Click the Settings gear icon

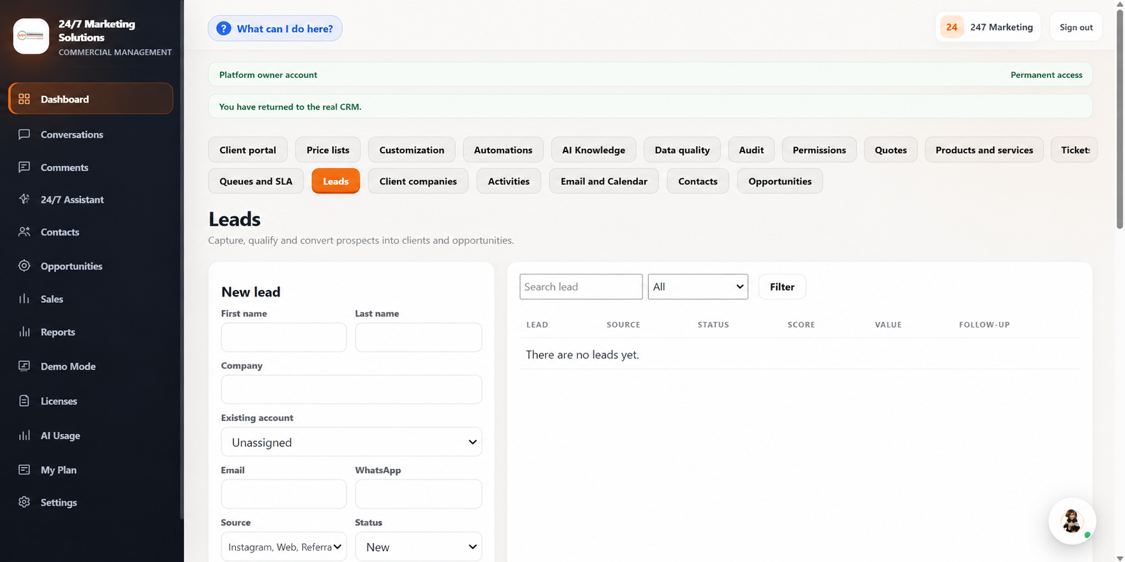[x=24, y=502]
